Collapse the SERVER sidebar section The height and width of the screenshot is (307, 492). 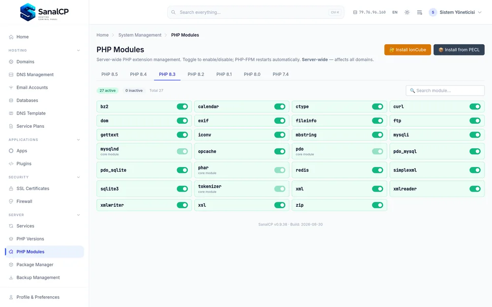point(78,215)
